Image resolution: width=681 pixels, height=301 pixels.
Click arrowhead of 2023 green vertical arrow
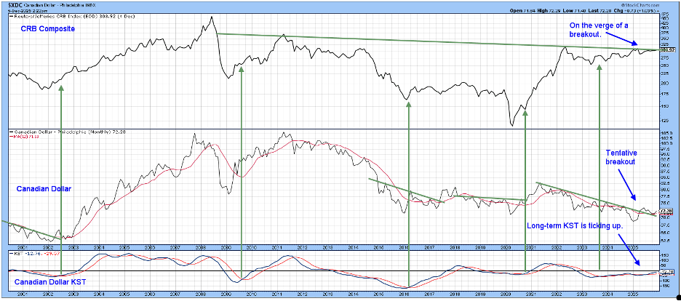pos(599,67)
